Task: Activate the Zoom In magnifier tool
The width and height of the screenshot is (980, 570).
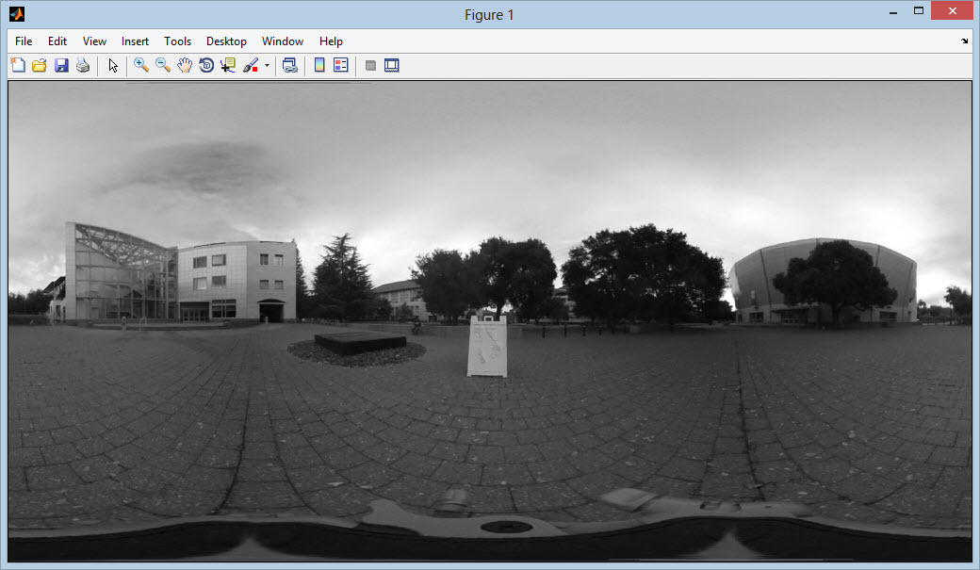Action: tap(141, 65)
